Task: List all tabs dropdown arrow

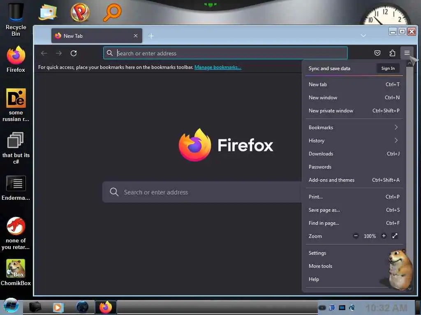Action: point(363,35)
